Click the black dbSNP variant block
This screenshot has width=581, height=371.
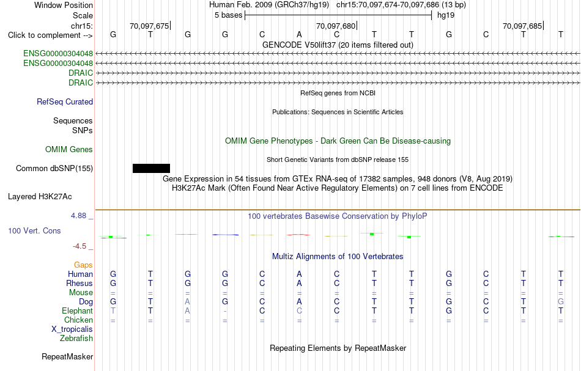point(151,169)
